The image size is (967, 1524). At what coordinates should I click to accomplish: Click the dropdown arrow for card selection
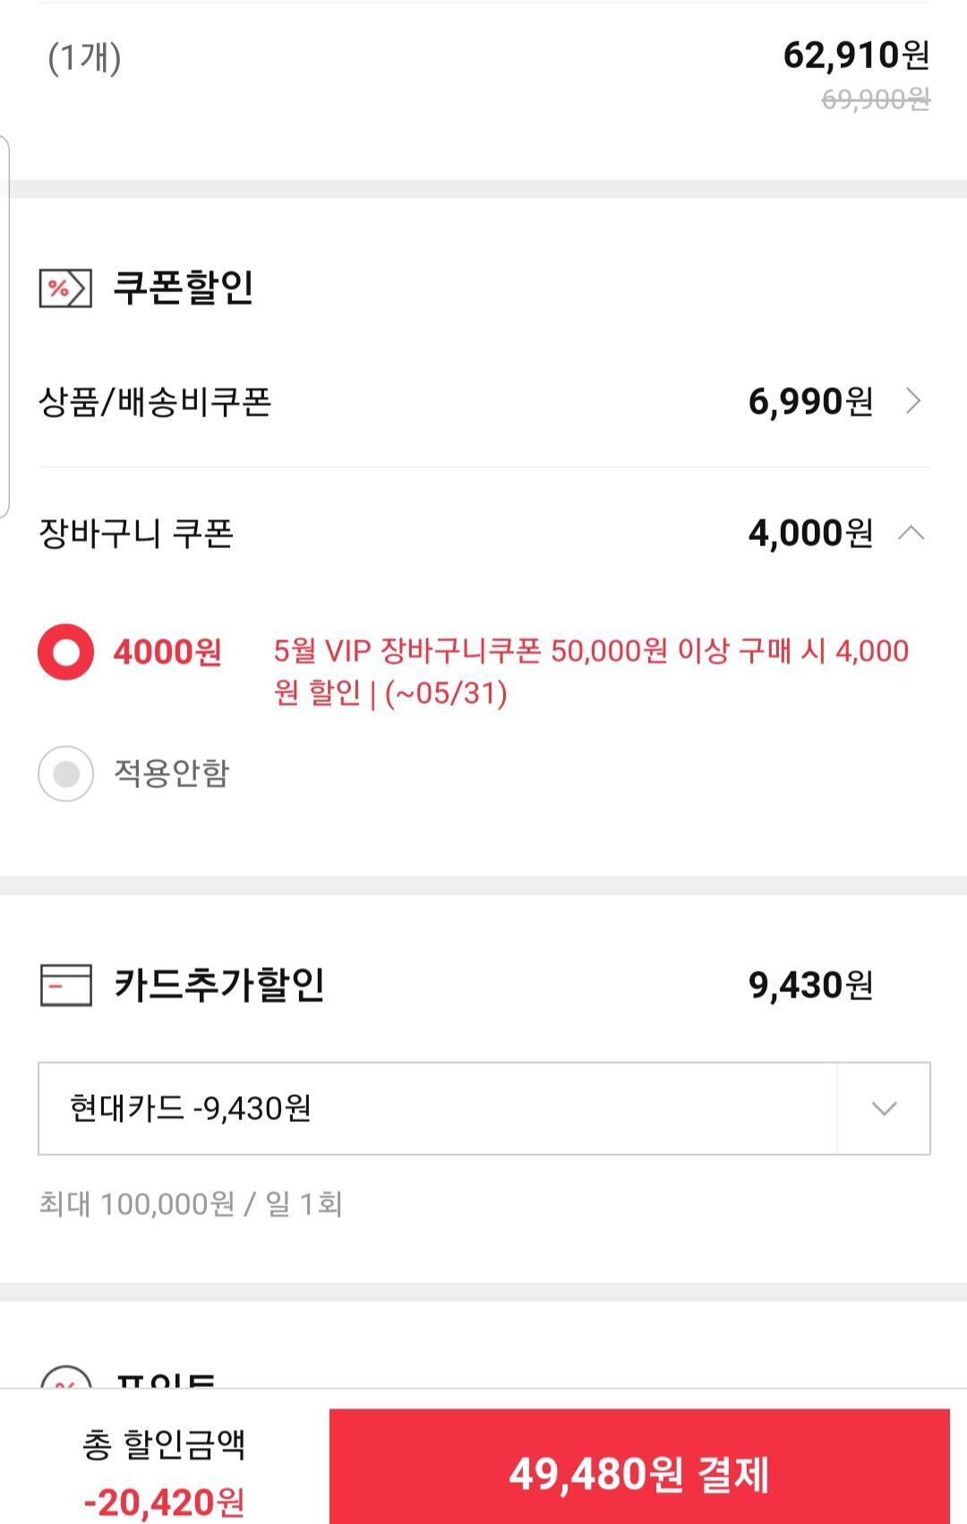(884, 1109)
